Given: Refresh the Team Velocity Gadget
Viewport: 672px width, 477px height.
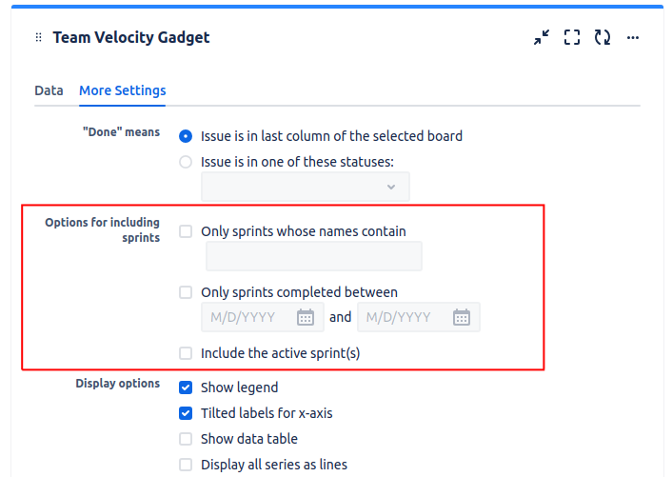Looking at the screenshot, I should click(x=602, y=38).
